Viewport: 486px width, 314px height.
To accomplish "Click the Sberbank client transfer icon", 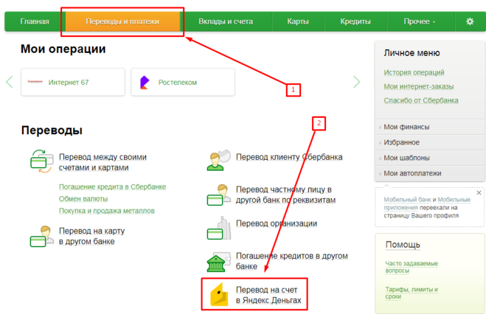I will [x=218, y=160].
